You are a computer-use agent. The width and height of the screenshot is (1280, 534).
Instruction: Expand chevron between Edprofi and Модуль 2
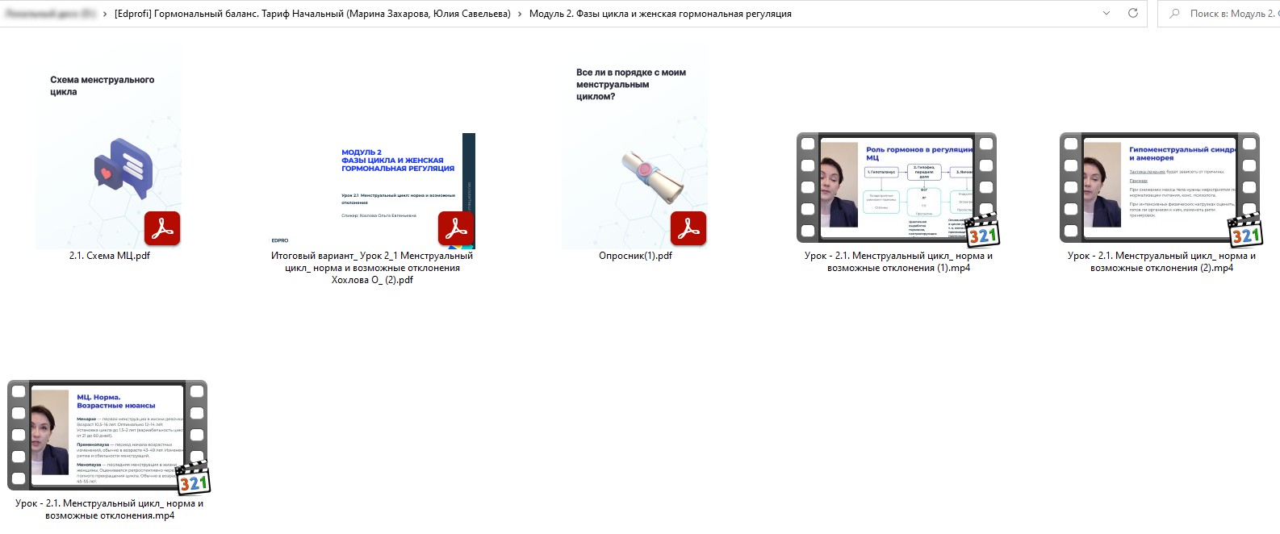click(x=520, y=14)
